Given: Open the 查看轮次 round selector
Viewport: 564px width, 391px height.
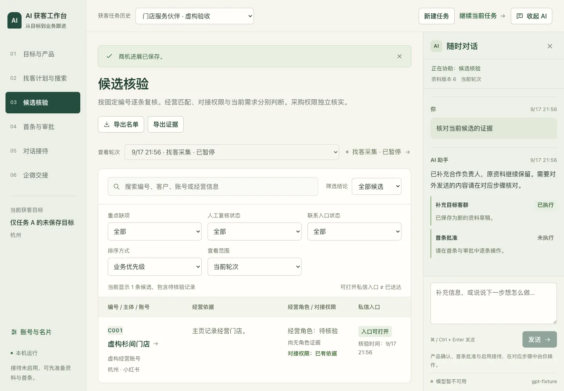Looking at the screenshot, I should pyautogui.click(x=232, y=152).
